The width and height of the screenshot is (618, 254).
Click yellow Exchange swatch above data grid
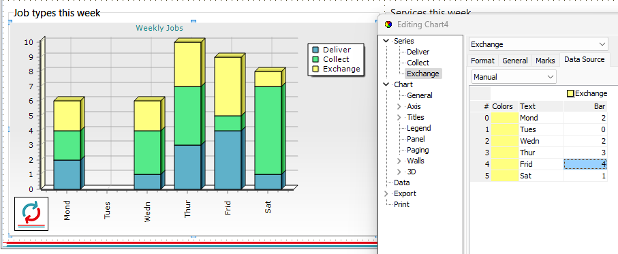570,93
